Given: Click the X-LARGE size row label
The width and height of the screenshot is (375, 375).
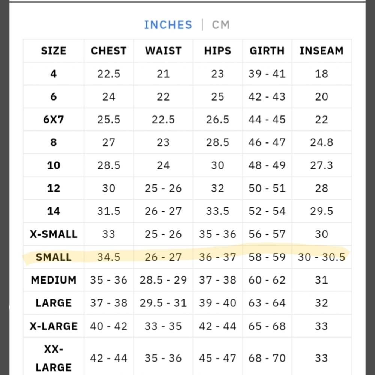Looking at the screenshot, I should [x=54, y=326].
